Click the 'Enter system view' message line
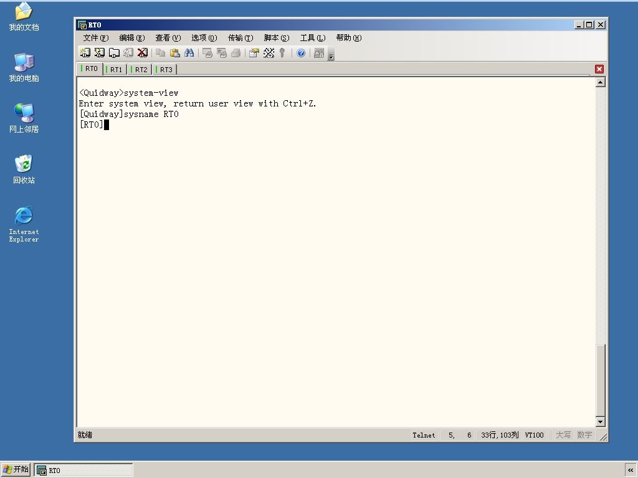Image resolution: width=638 pixels, height=478 pixels. tap(198, 104)
